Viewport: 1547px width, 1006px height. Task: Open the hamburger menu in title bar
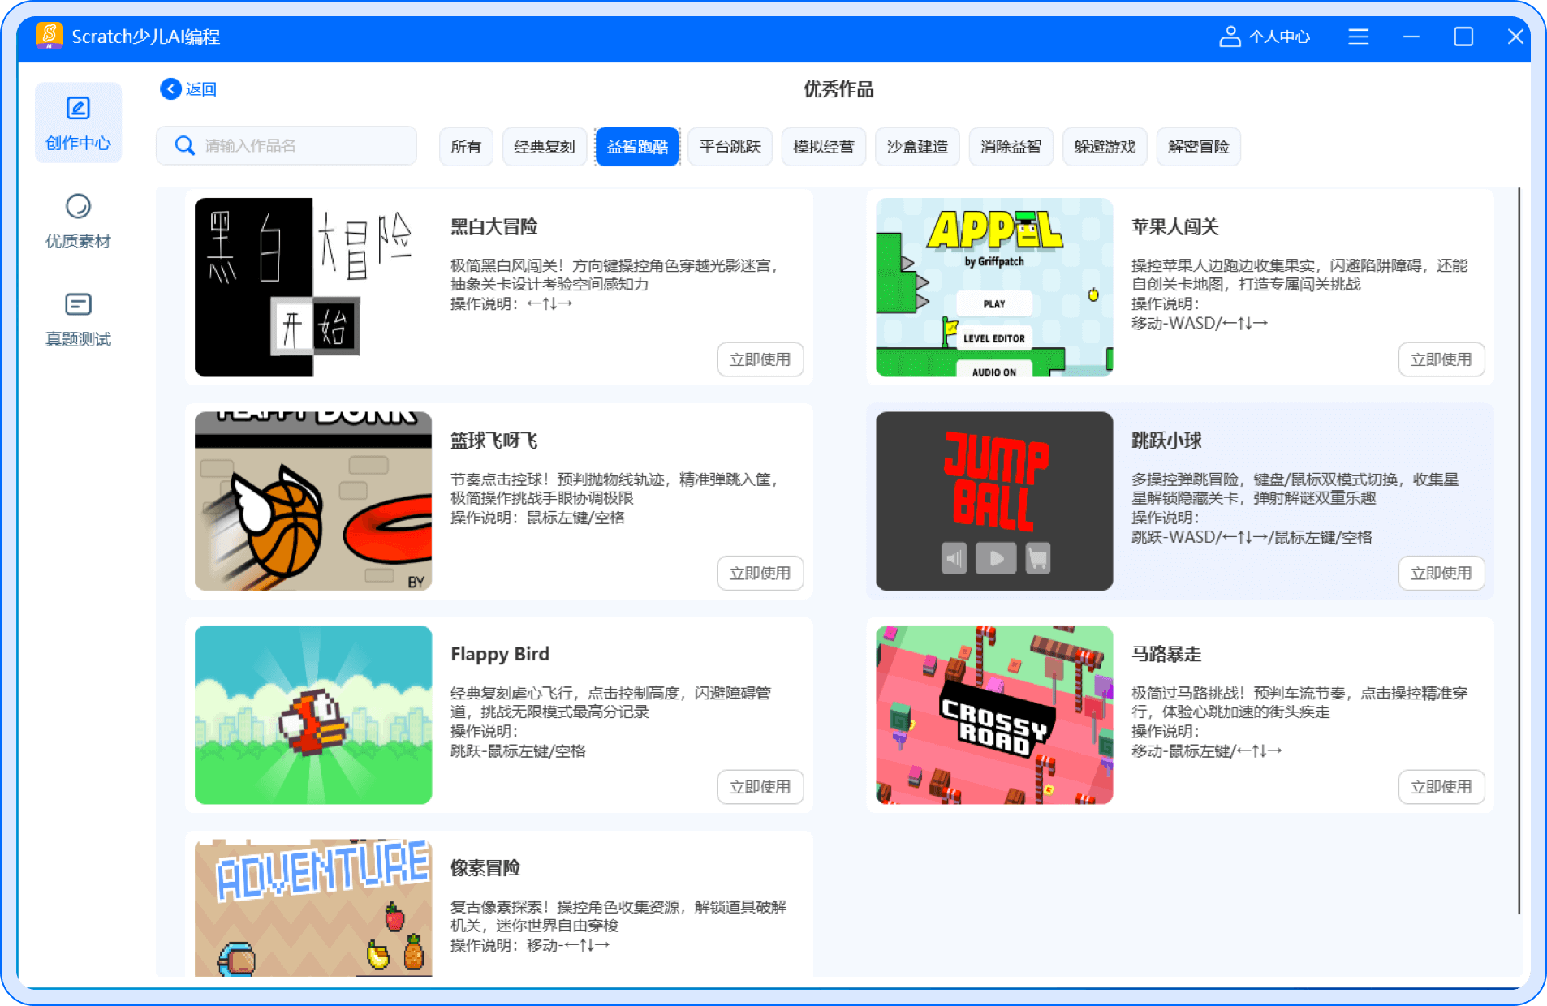point(1358,37)
